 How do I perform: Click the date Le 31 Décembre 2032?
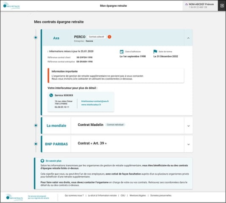pos(166,56)
